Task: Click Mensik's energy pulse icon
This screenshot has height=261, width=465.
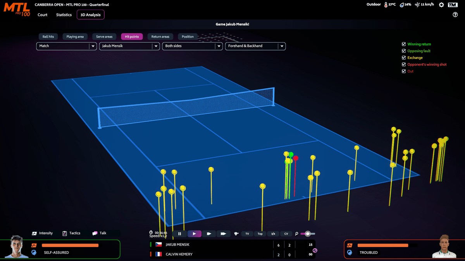Action: coord(34,245)
